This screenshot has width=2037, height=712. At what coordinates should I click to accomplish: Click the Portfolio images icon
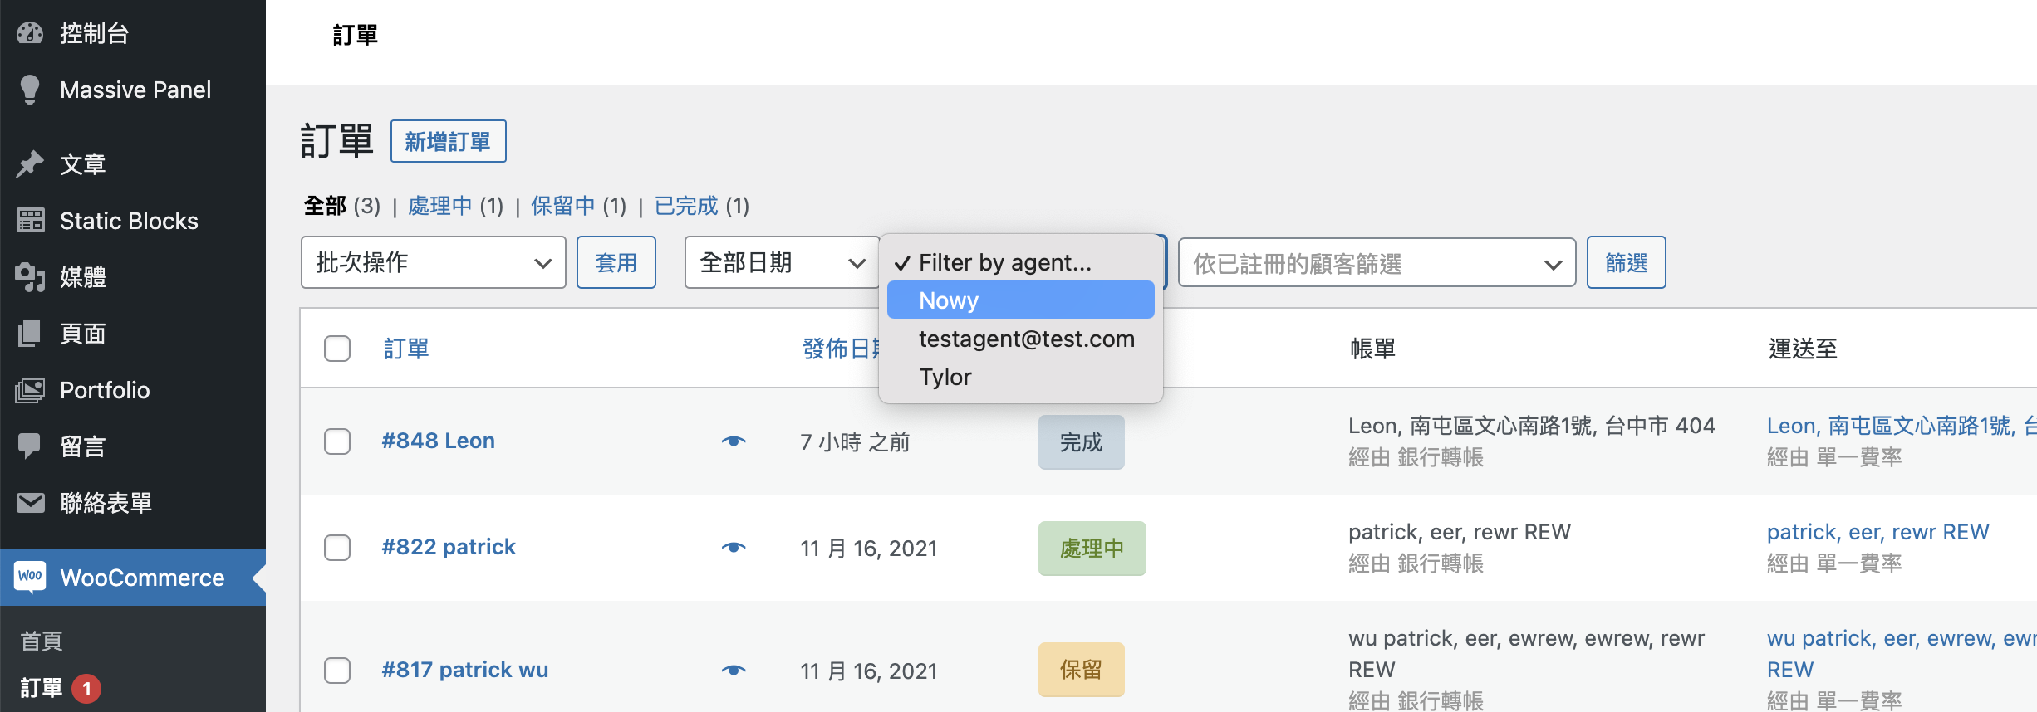pos(30,390)
